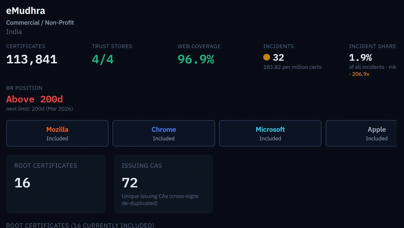Select the eMudhra page title
The image size is (404, 228).
pyautogui.click(x=26, y=11)
